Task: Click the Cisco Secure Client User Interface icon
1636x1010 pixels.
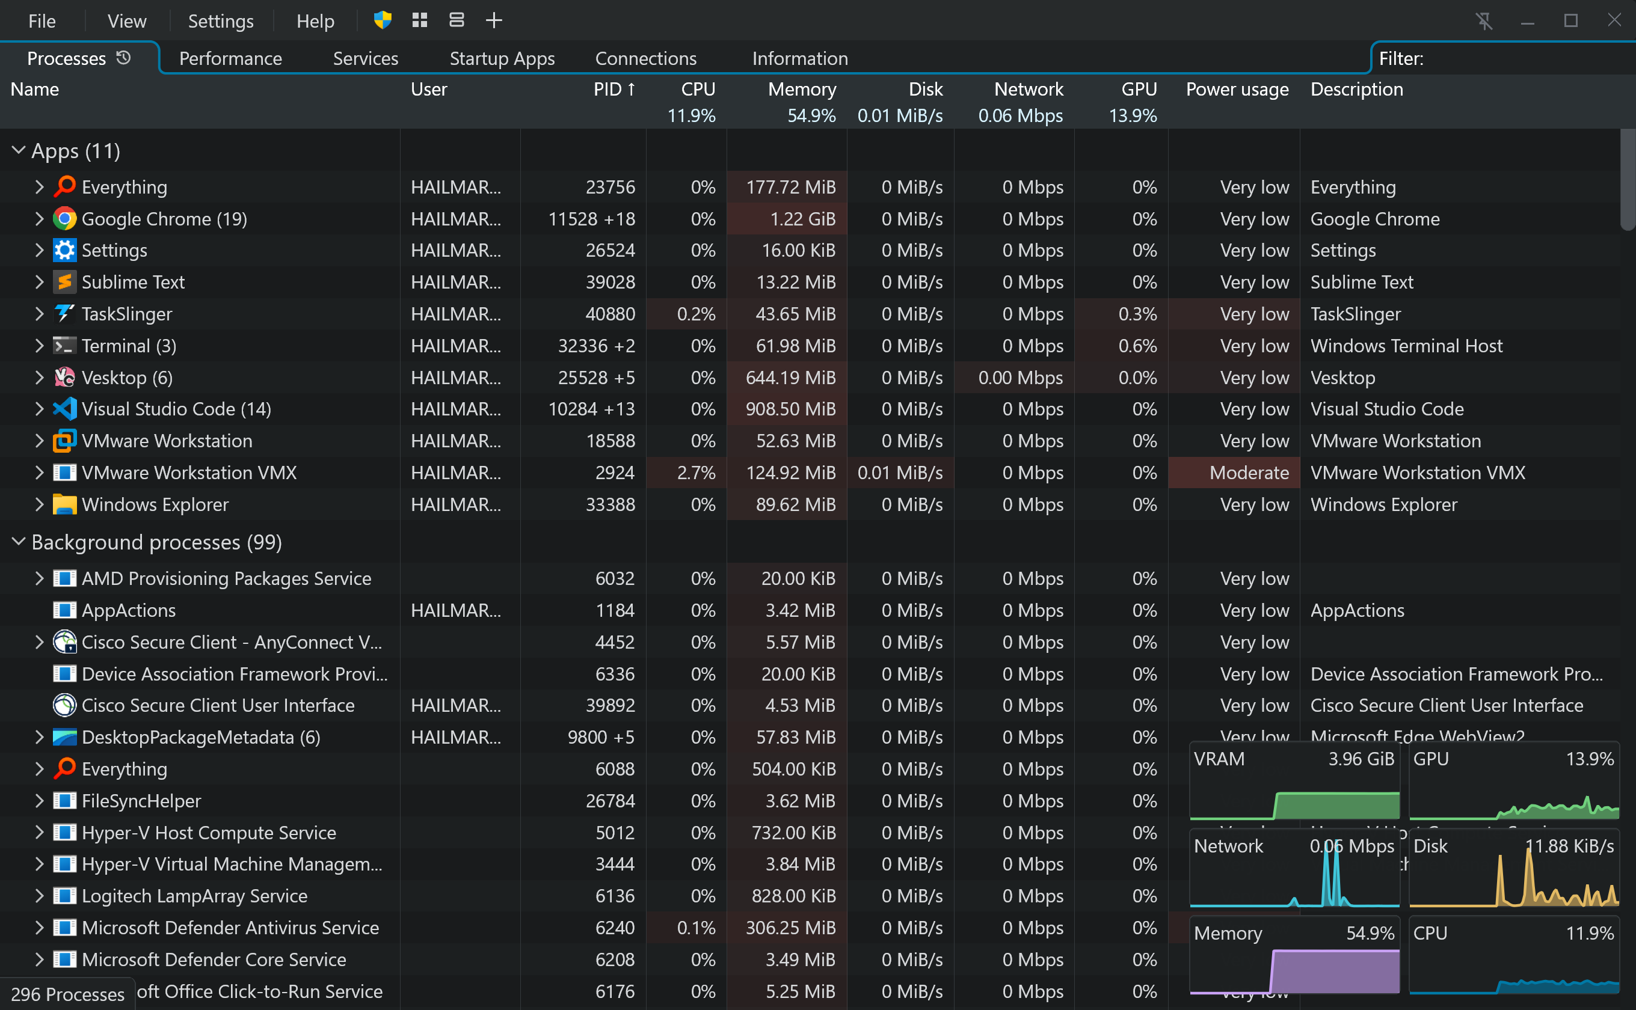Action: pyautogui.click(x=64, y=705)
